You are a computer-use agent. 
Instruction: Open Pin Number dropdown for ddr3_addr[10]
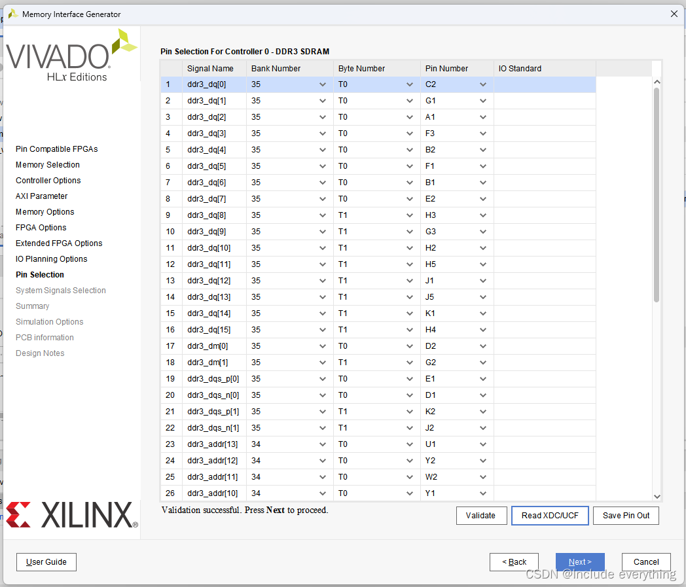[483, 493]
